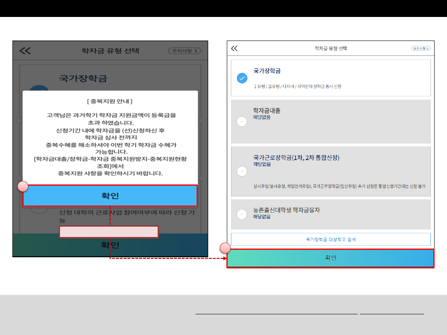Screen dimensions: 447x335
Task: Click the blank pink label box below the popup
Action: click(x=109, y=232)
